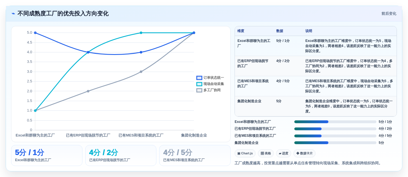
Task: Click the footer summary sentence about 工厂成熟度
Action: (308, 163)
